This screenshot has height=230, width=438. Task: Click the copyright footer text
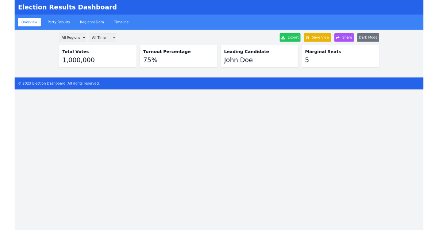[59, 83]
